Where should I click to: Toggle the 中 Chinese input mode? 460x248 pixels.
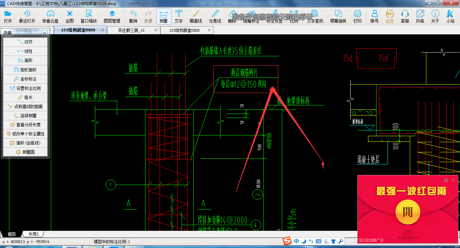pyautogui.click(x=296, y=241)
